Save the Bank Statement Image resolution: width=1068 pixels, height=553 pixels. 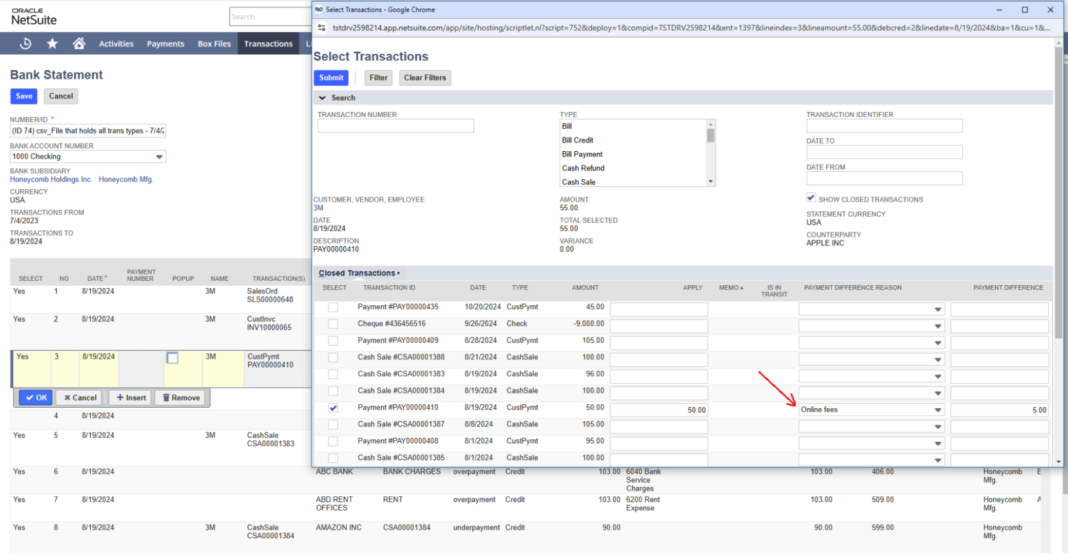[x=24, y=96]
